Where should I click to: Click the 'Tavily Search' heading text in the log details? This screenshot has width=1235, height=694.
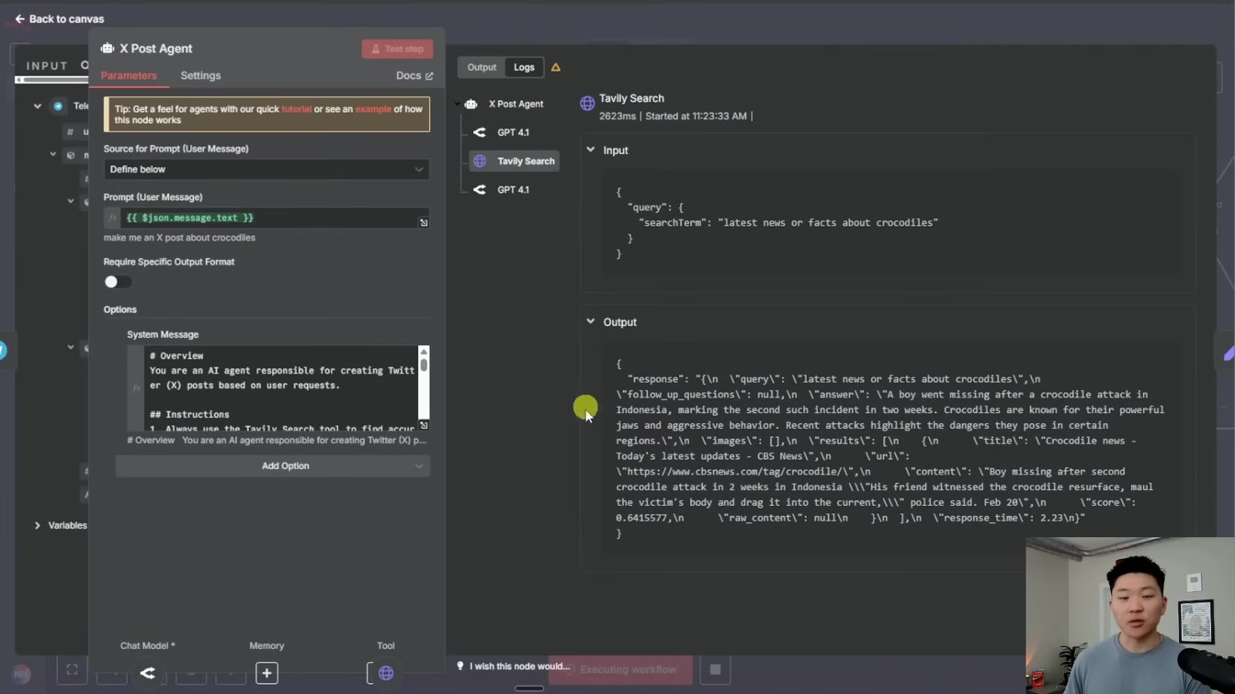(631, 98)
